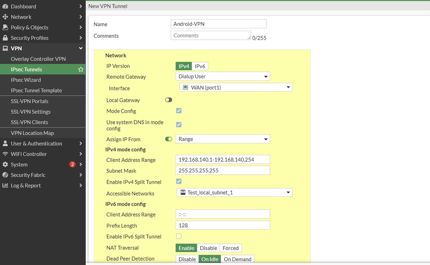Click the Subnet Mask field
Viewport: 430px width, 265px height.
click(223, 170)
